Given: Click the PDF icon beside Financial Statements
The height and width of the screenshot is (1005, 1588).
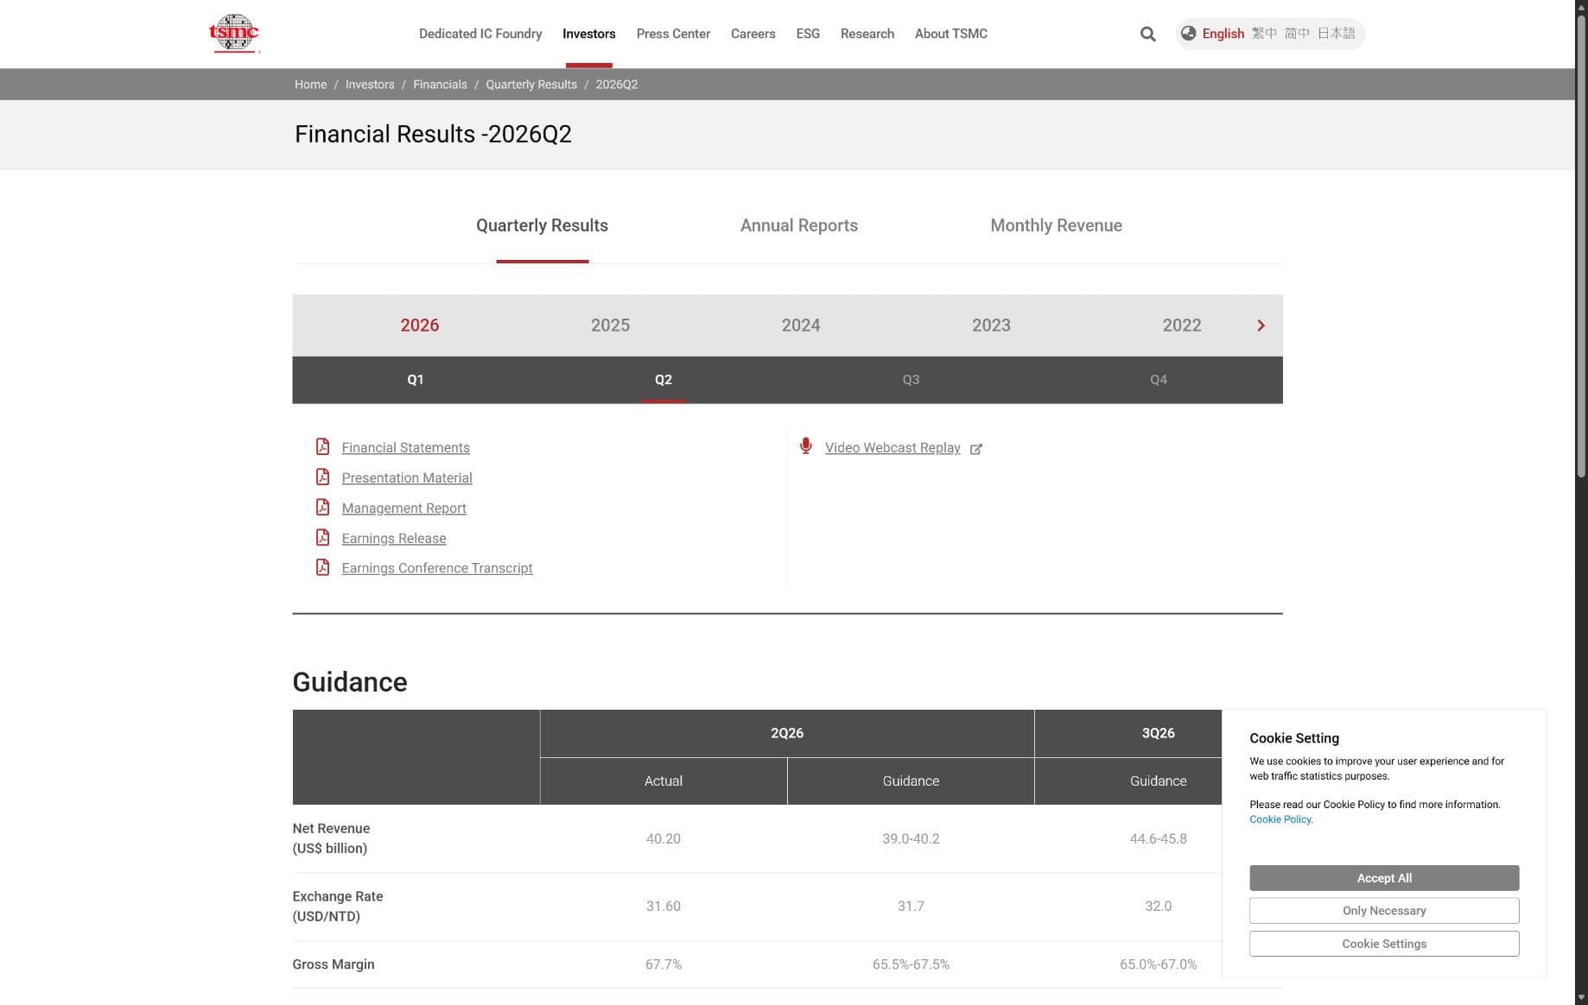Looking at the screenshot, I should coord(322,446).
